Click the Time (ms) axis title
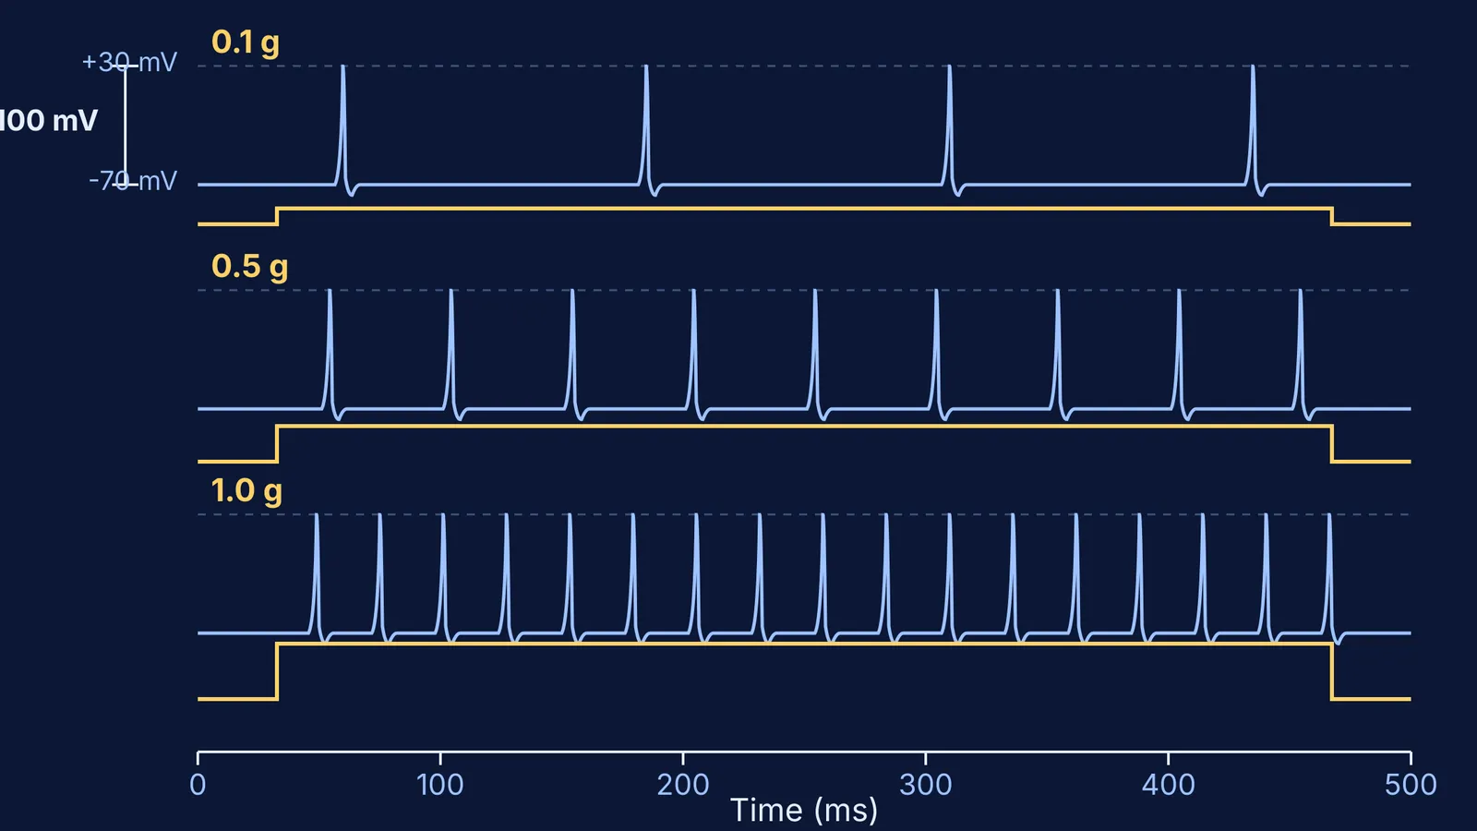This screenshot has width=1477, height=831. tap(804, 810)
